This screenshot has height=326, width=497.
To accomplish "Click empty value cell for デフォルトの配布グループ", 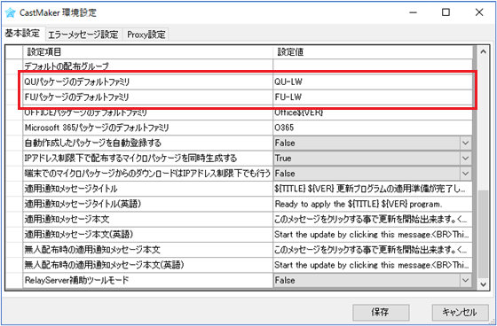I will tap(373, 66).
